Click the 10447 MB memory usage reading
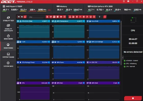143x101 pixels. pyautogui.click(x=78, y=10)
